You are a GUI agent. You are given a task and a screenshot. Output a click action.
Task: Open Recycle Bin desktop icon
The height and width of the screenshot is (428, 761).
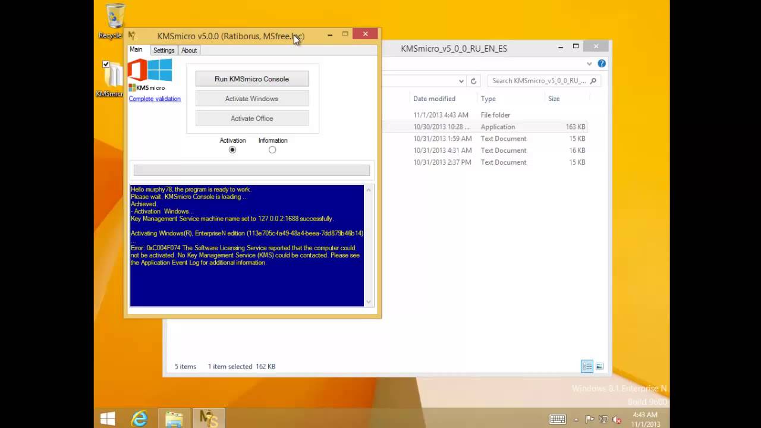pos(114,21)
